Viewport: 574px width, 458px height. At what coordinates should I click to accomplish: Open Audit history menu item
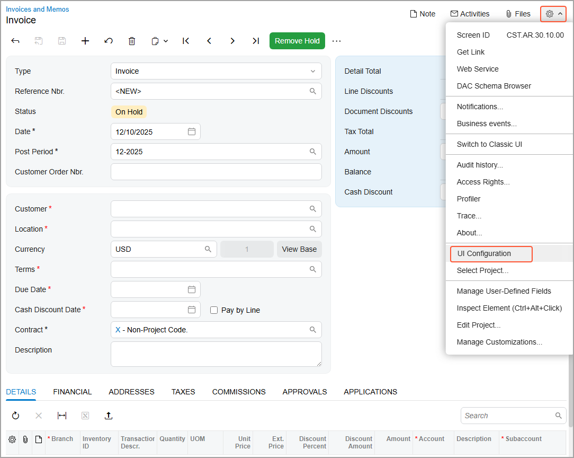(x=509, y=165)
